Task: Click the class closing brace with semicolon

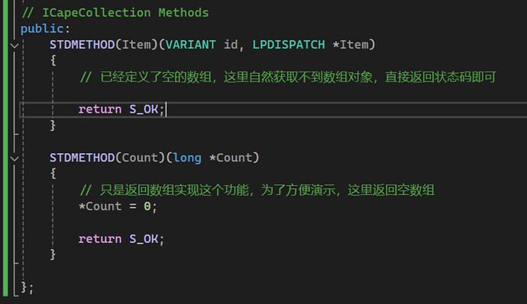Action: click(27, 287)
